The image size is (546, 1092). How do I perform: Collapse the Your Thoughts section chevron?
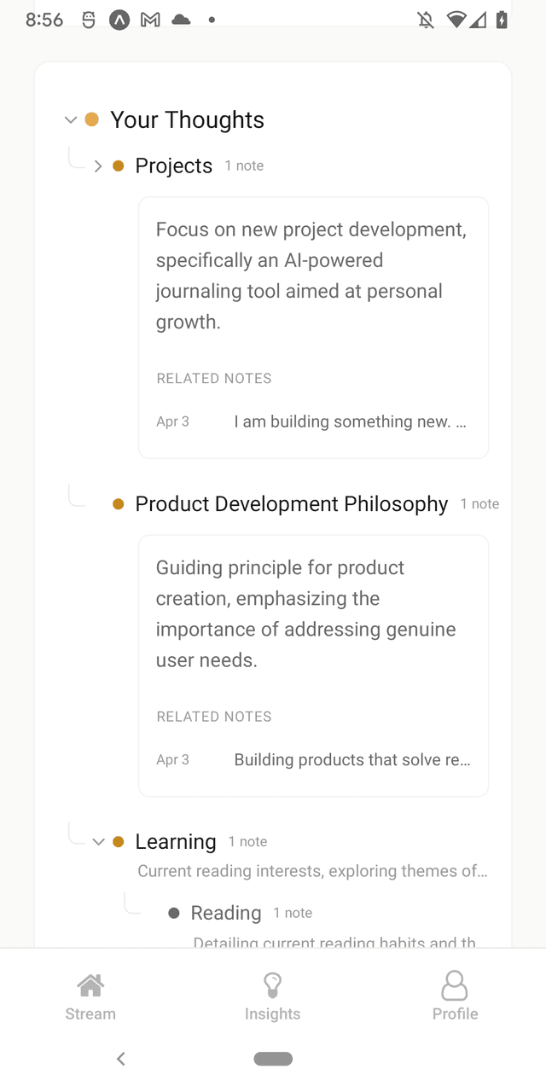click(71, 120)
